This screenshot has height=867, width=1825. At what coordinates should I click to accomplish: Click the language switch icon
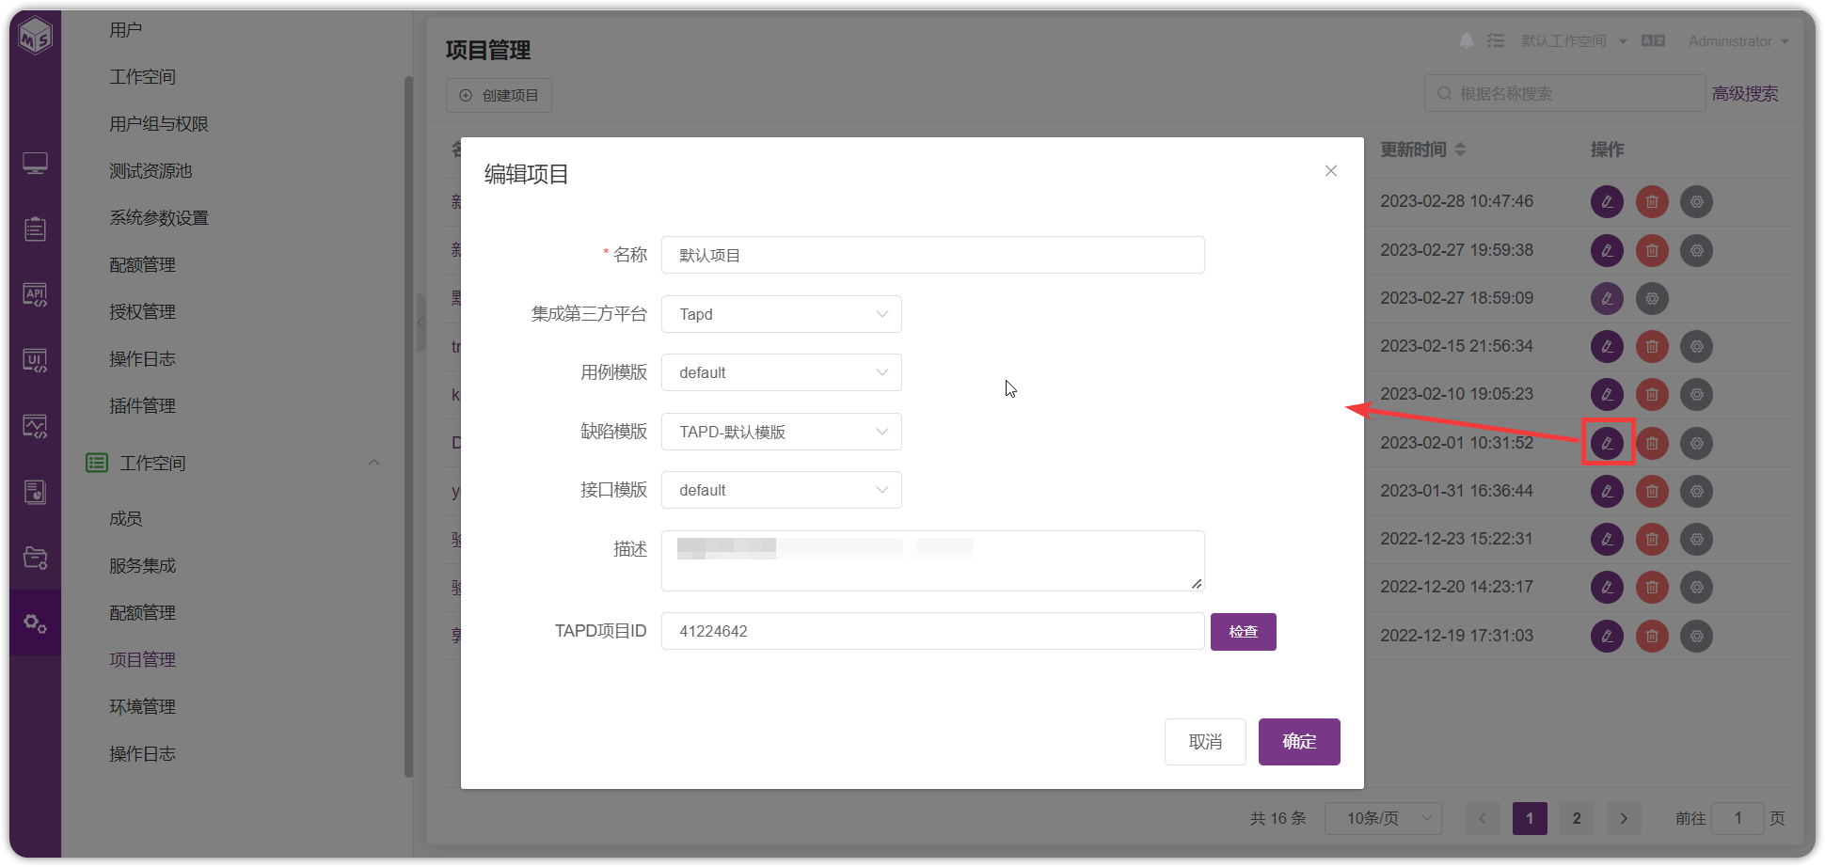(x=1653, y=40)
